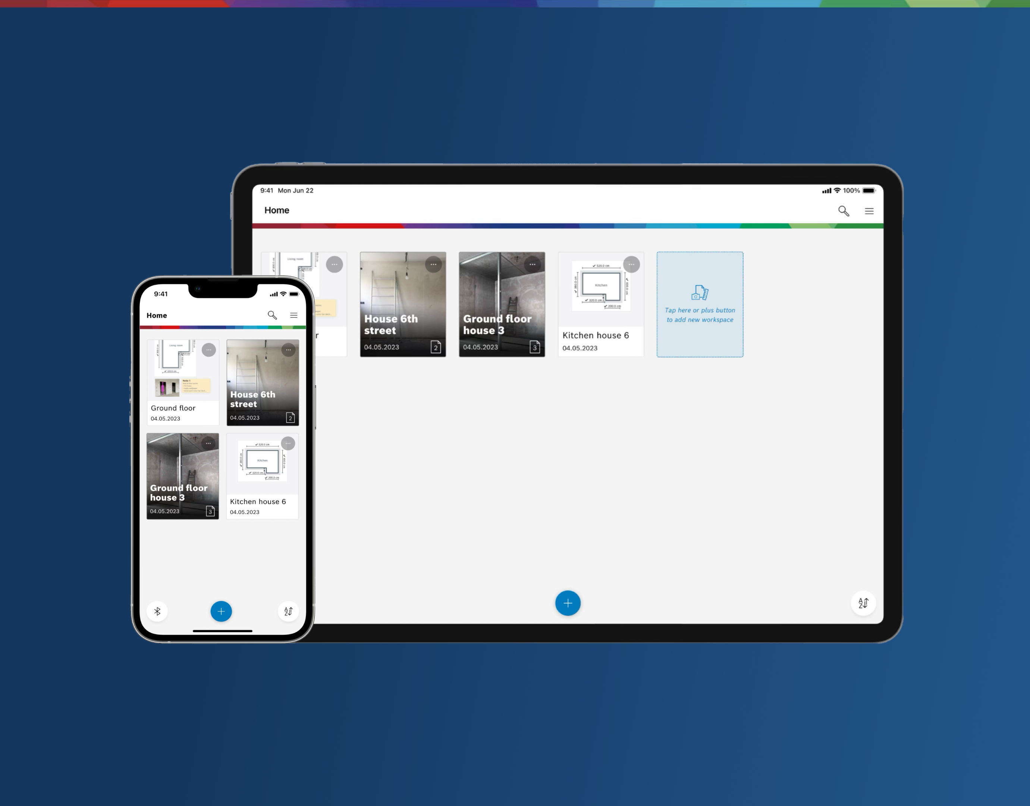This screenshot has width=1030, height=806.
Task: Open House 6th street project on the phone
Action: [263, 383]
